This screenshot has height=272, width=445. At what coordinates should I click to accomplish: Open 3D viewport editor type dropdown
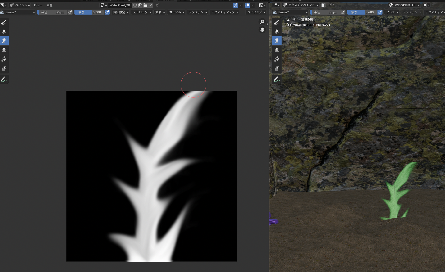[276, 5]
